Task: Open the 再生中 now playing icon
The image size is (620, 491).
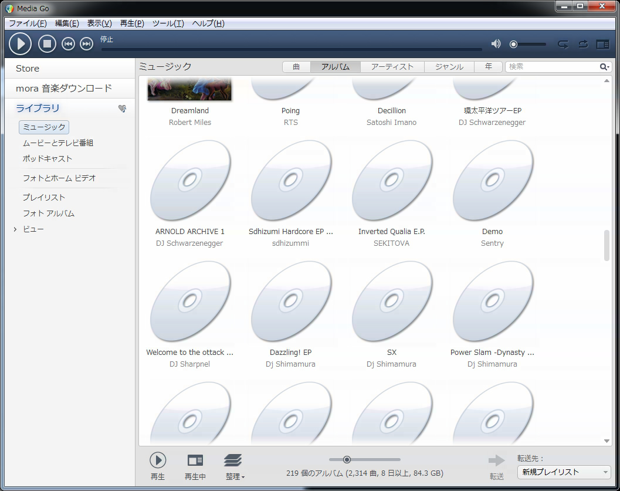Action: pyautogui.click(x=195, y=460)
